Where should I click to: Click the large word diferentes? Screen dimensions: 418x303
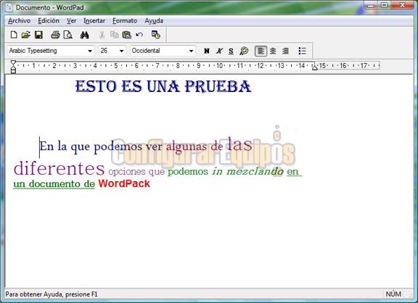60,168
